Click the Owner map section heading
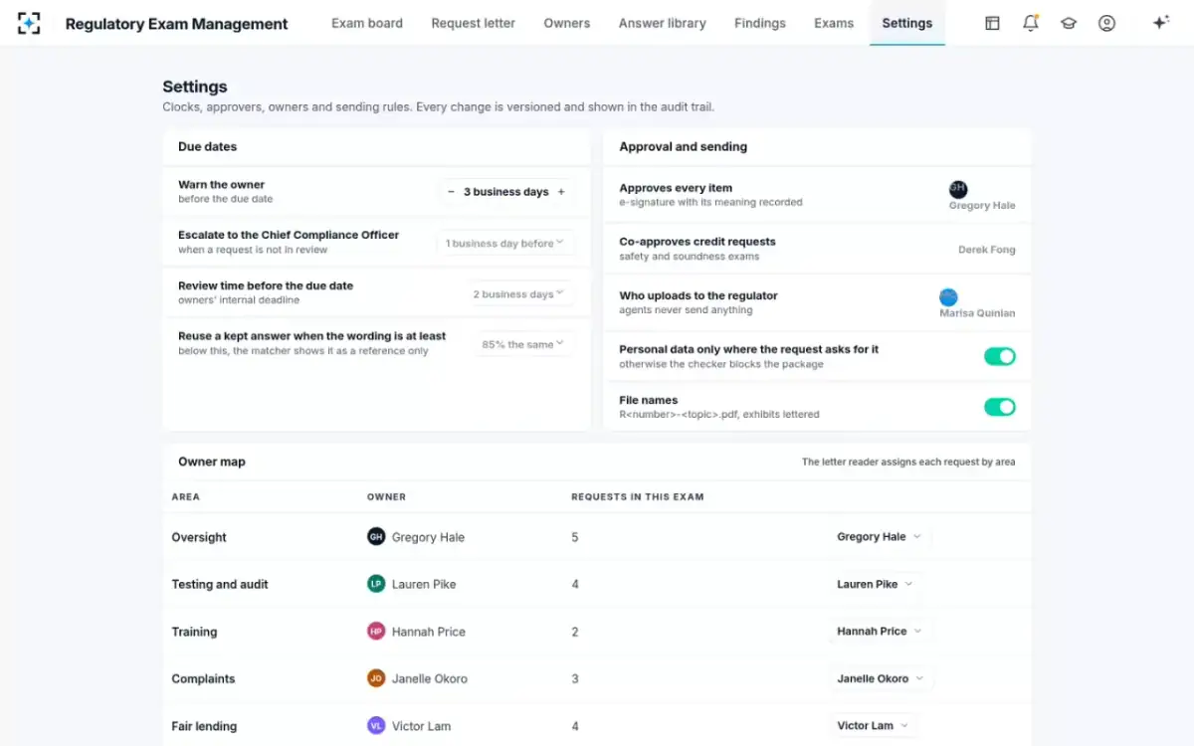 tap(212, 462)
